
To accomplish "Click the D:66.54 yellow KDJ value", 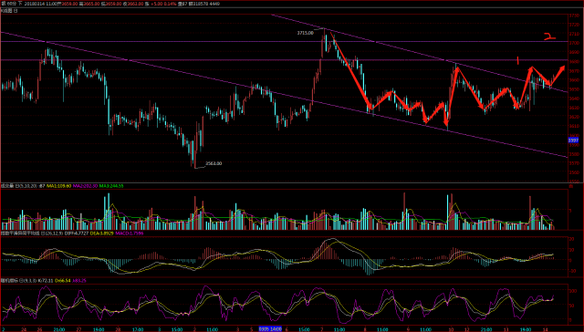I will click(63, 281).
